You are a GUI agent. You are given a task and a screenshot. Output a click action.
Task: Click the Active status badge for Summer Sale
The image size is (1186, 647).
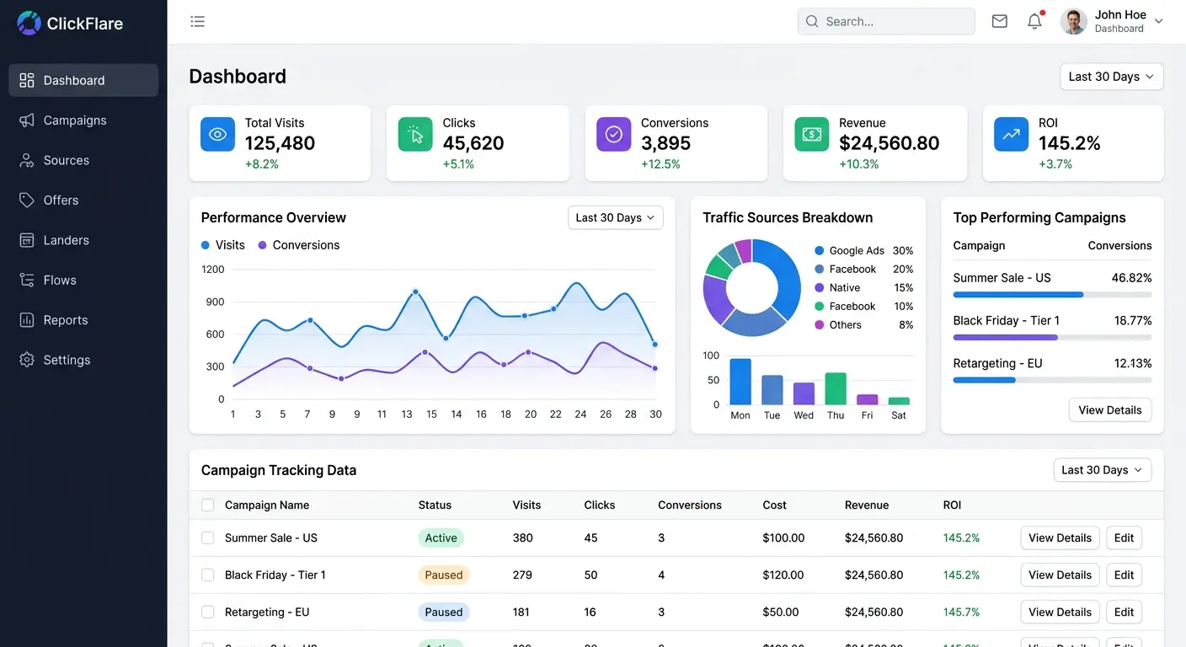(441, 537)
